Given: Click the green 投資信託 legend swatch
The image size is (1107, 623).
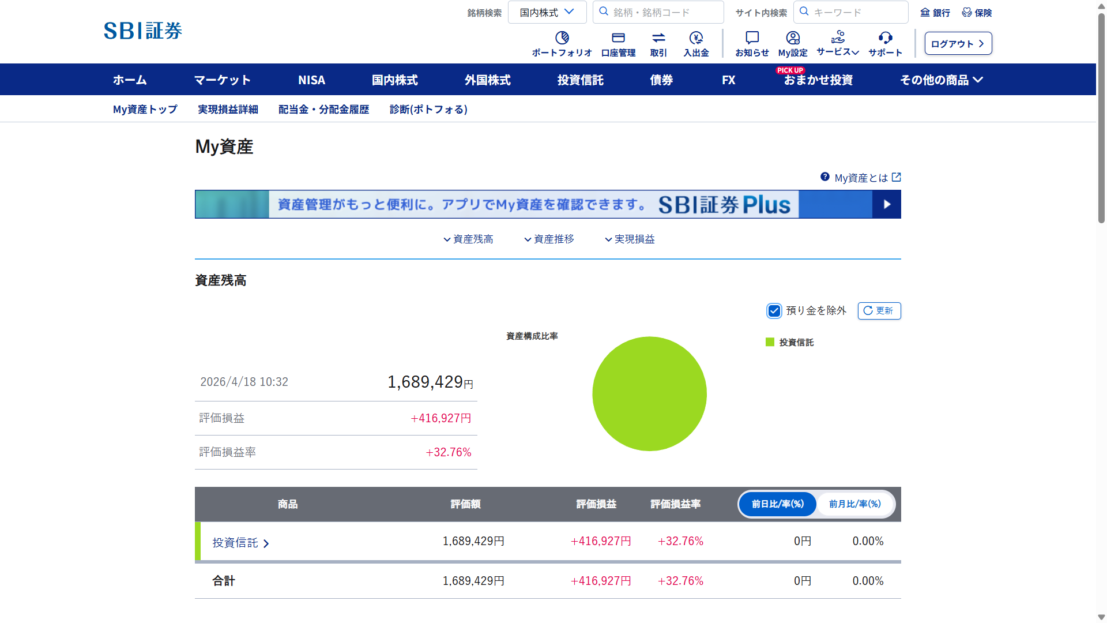Looking at the screenshot, I should pos(770,343).
